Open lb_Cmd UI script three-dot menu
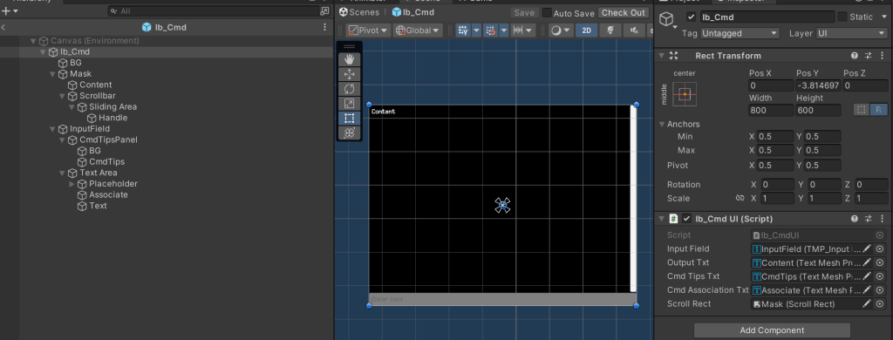 (883, 219)
